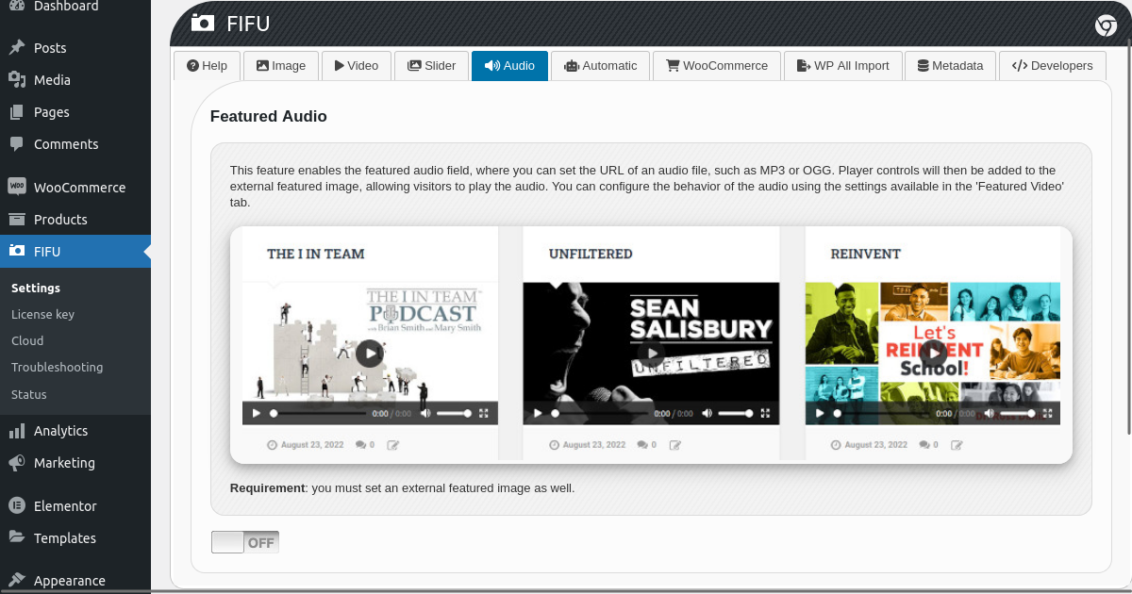Click the Dashboard sidebar item
1132x594 pixels.
pos(75,8)
